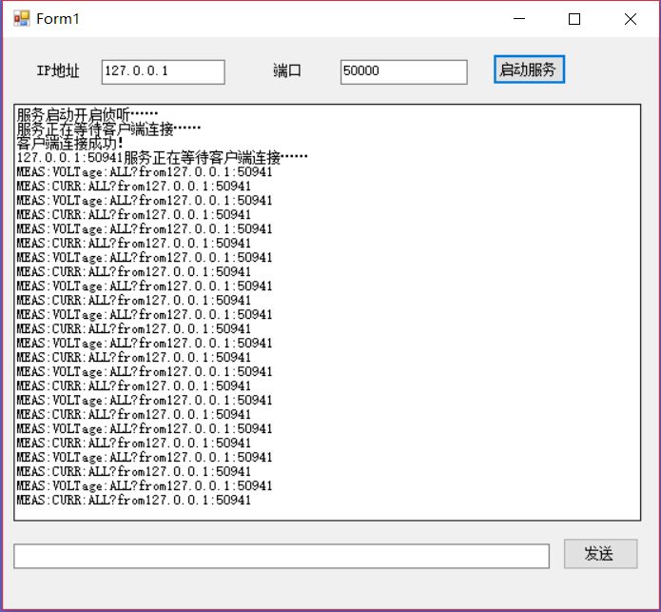Click the 端口 label
The image size is (661, 612).
pos(287,70)
